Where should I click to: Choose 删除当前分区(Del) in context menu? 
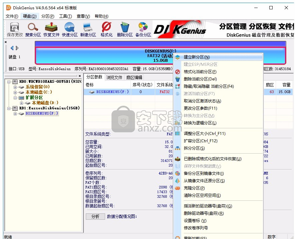pos(218,79)
